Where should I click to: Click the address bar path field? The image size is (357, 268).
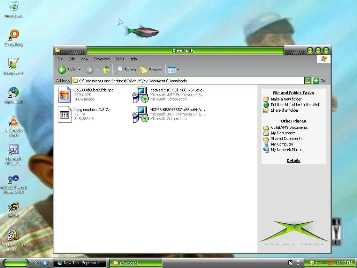188,81
